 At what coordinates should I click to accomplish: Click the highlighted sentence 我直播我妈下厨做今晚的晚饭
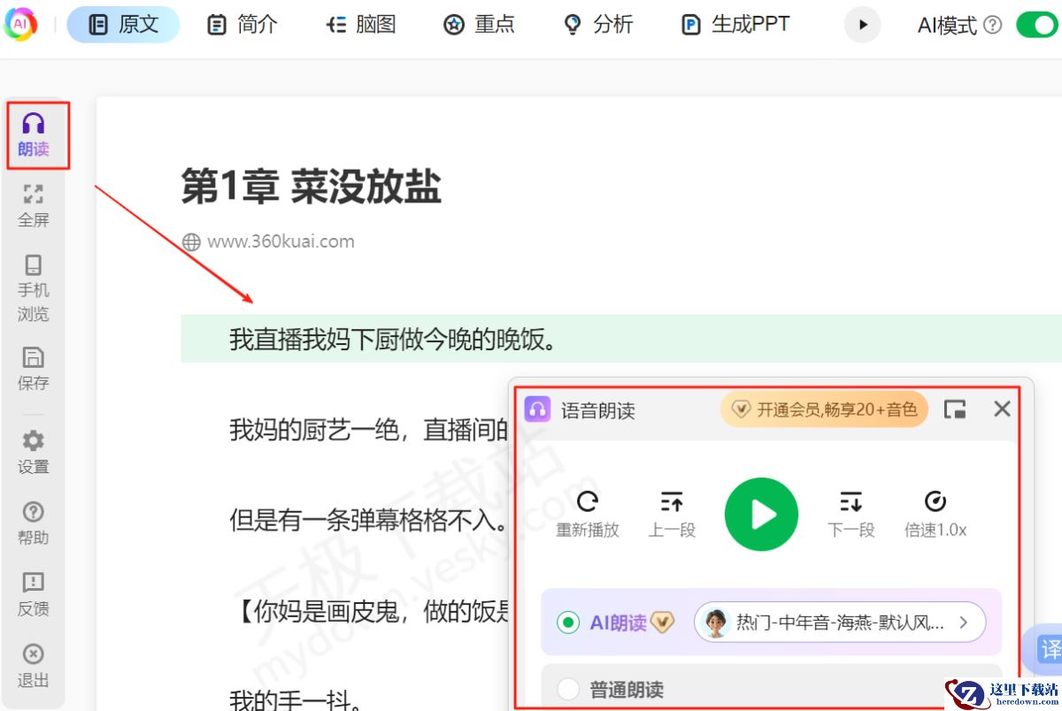click(393, 340)
